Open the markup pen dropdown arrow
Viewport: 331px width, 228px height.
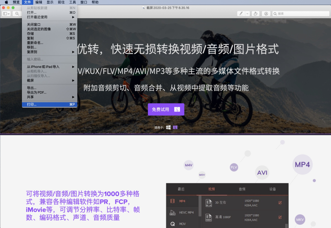247,14
